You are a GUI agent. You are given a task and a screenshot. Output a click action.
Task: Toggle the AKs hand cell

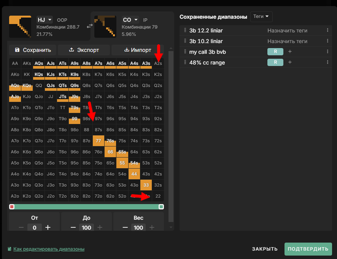[27, 64]
